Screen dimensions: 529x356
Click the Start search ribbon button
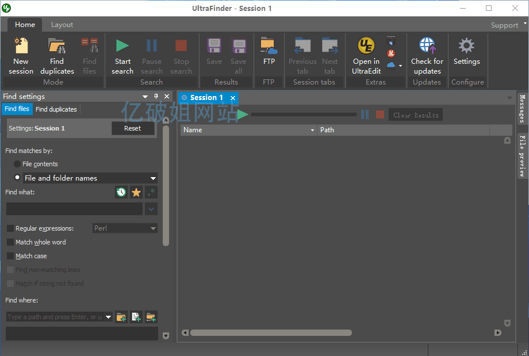coord(122,56)
